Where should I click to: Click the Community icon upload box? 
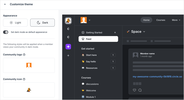29,90
